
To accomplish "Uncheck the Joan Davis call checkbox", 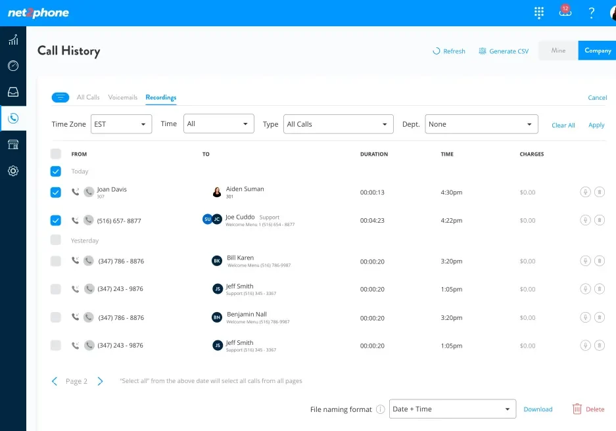I will point(56,193).
